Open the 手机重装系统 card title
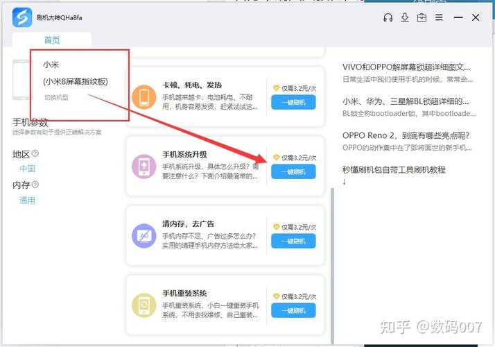The width and height of the screenshot is (495, 347). tap(184, 294)
